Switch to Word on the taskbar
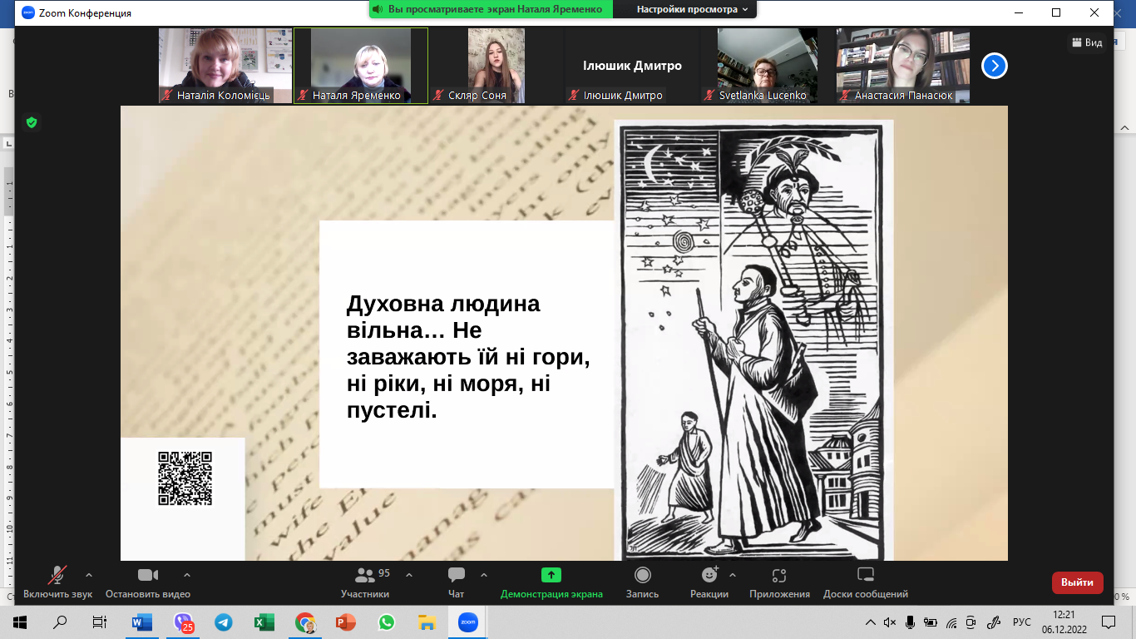 pyautogui.click(x=142, y=622)
